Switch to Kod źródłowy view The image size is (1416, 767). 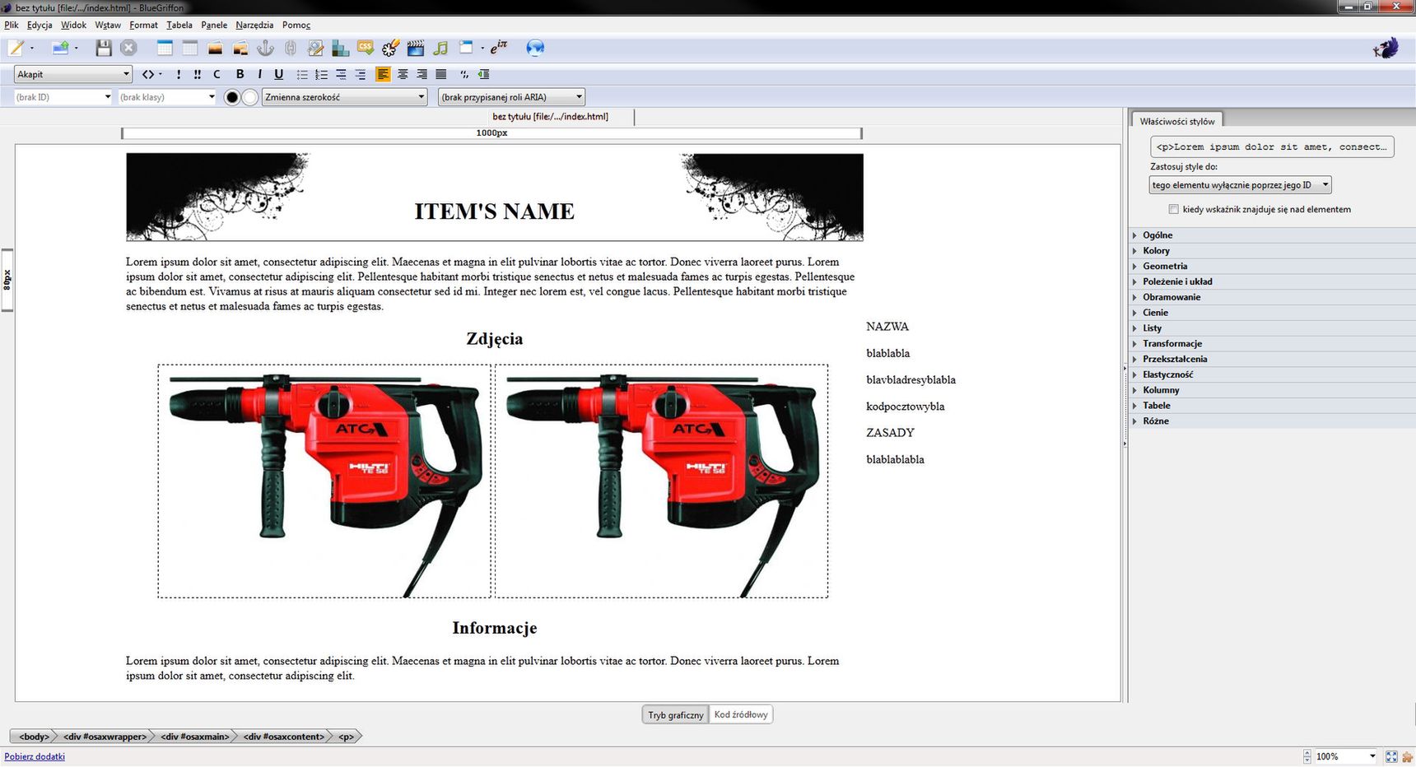point(741,714)
